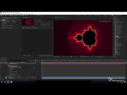The width and height of the screenshot is (127, 95).
Task: Collapse the Fraktal property group in timeline
Action: [x=8, y=66]
